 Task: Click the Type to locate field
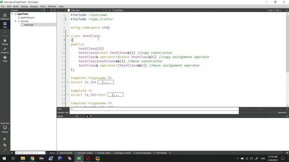30,153
